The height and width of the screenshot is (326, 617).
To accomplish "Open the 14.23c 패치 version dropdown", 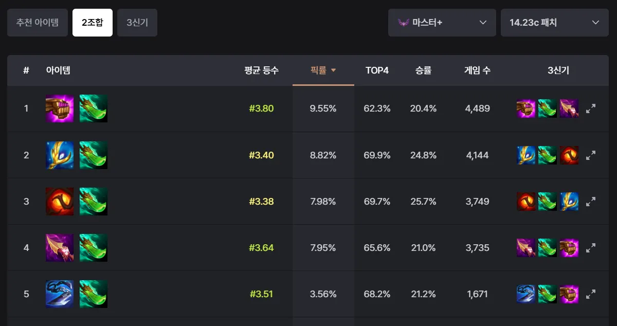I will (x=554, y=23).
